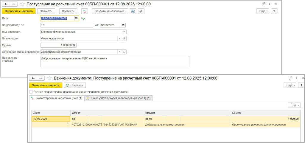Click the paperclip attached files icon

[x=141, y=11]
